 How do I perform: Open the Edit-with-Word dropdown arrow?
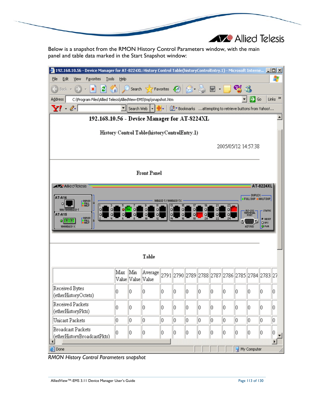(220, 89)
